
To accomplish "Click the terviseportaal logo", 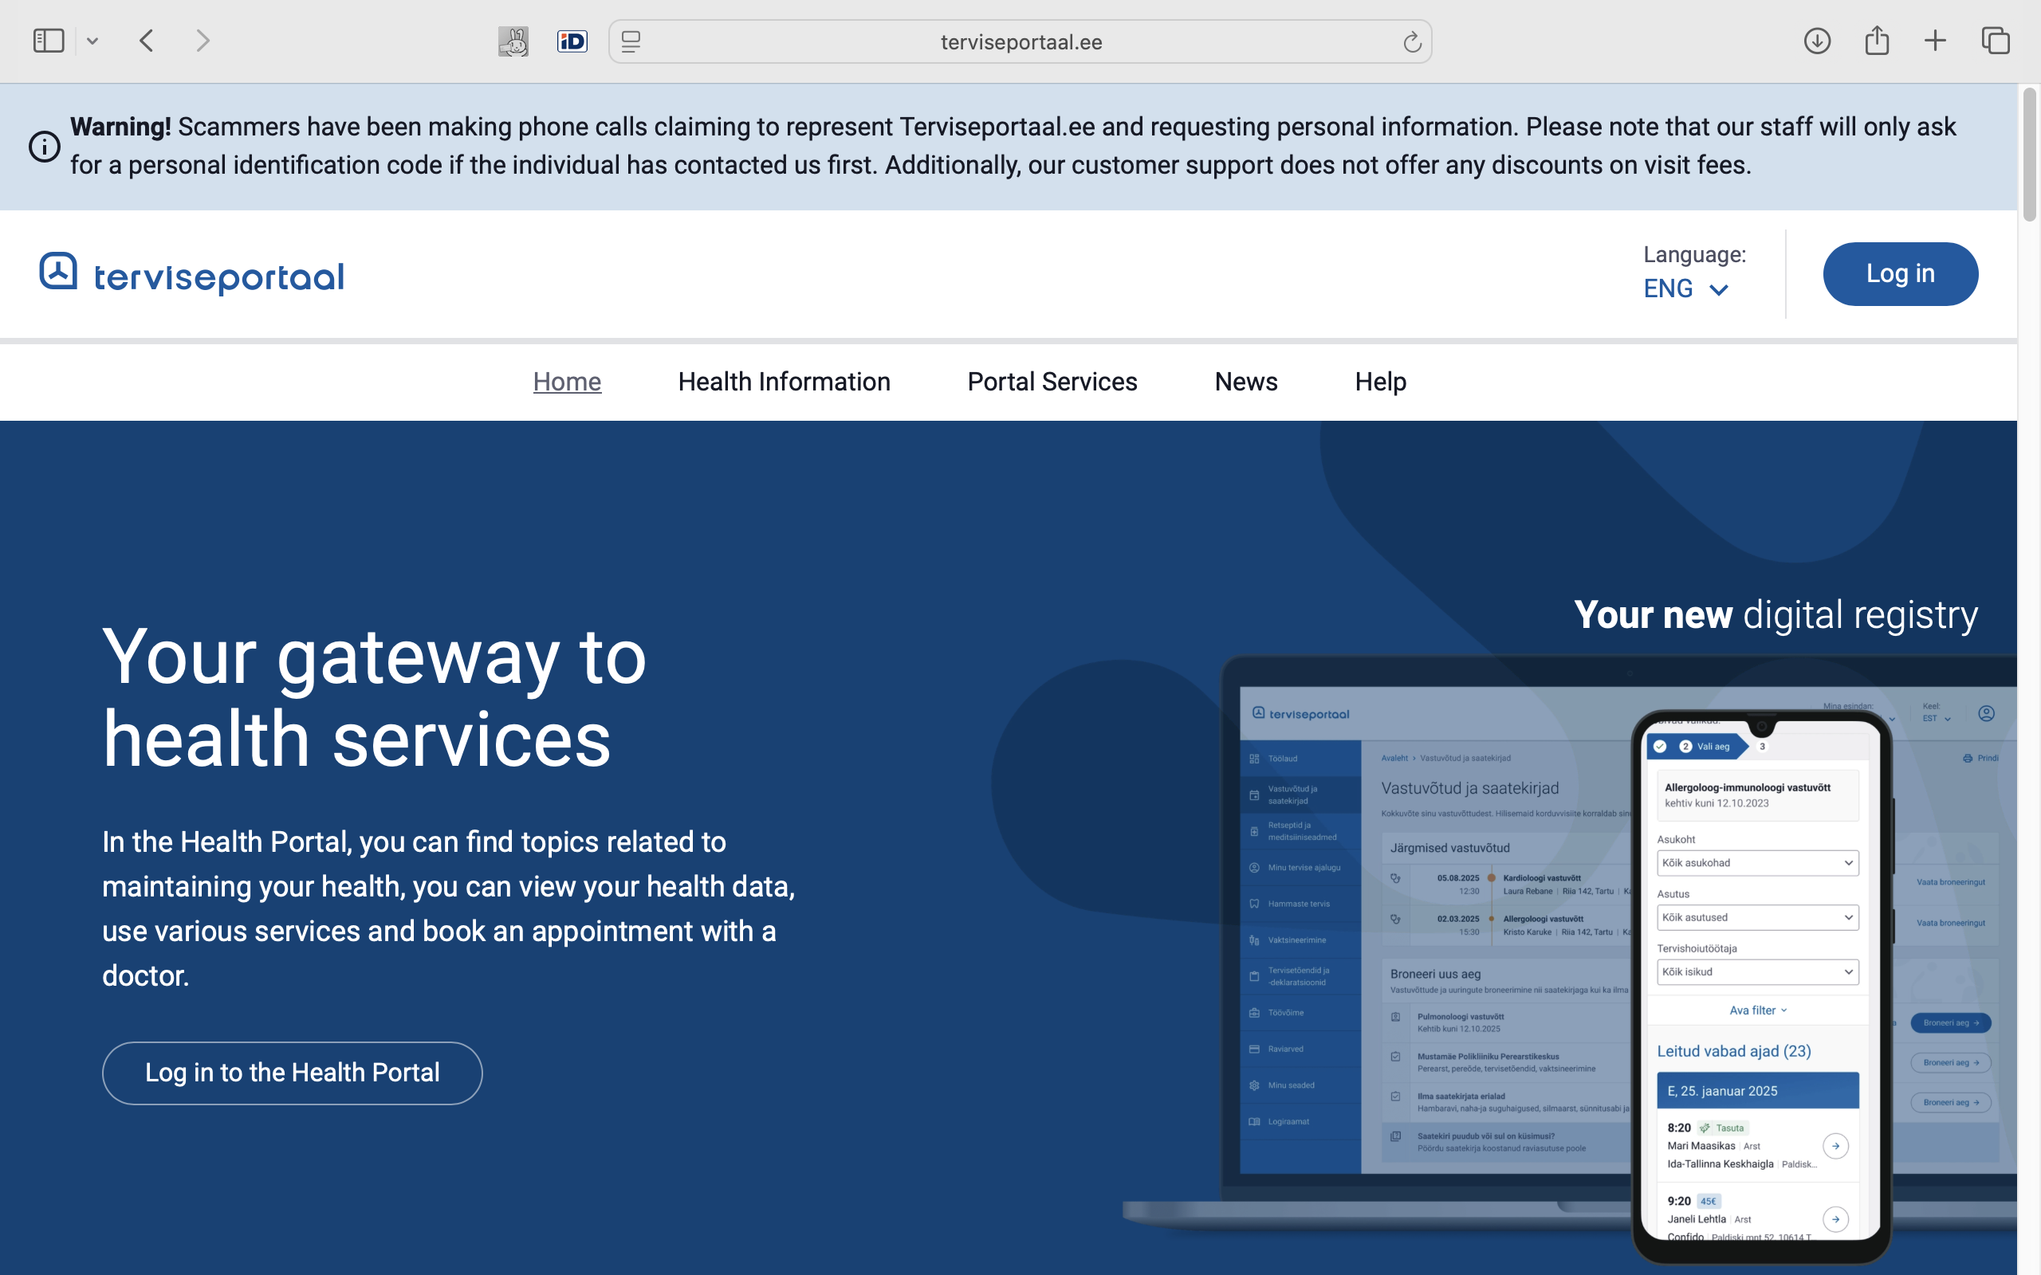I will 191,274.
